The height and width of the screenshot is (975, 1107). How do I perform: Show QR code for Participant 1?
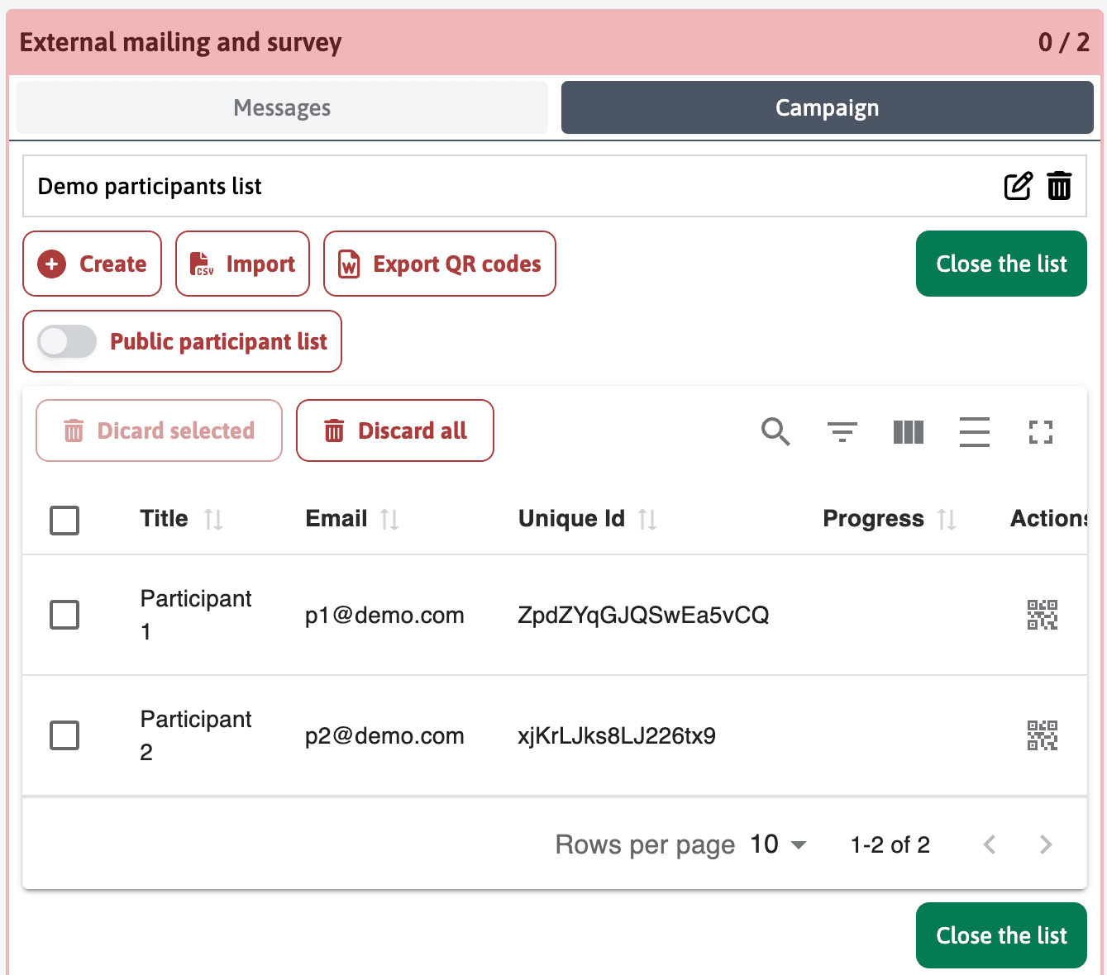pos(1042,615)
